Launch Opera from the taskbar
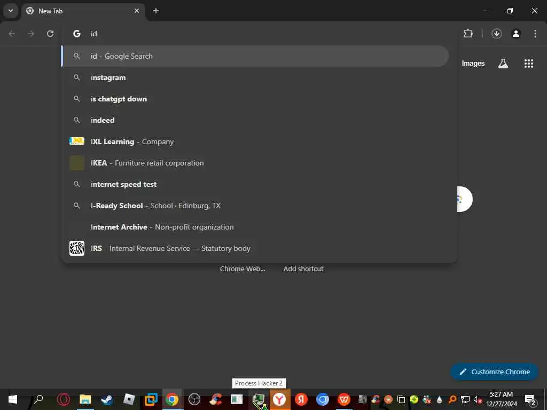 point(64,399)
